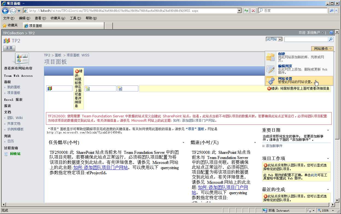Image resolution: width=341 pixels, height=214 pixels.
Task: Click the red stop loading icon
Action: click(x=253, y=11)
